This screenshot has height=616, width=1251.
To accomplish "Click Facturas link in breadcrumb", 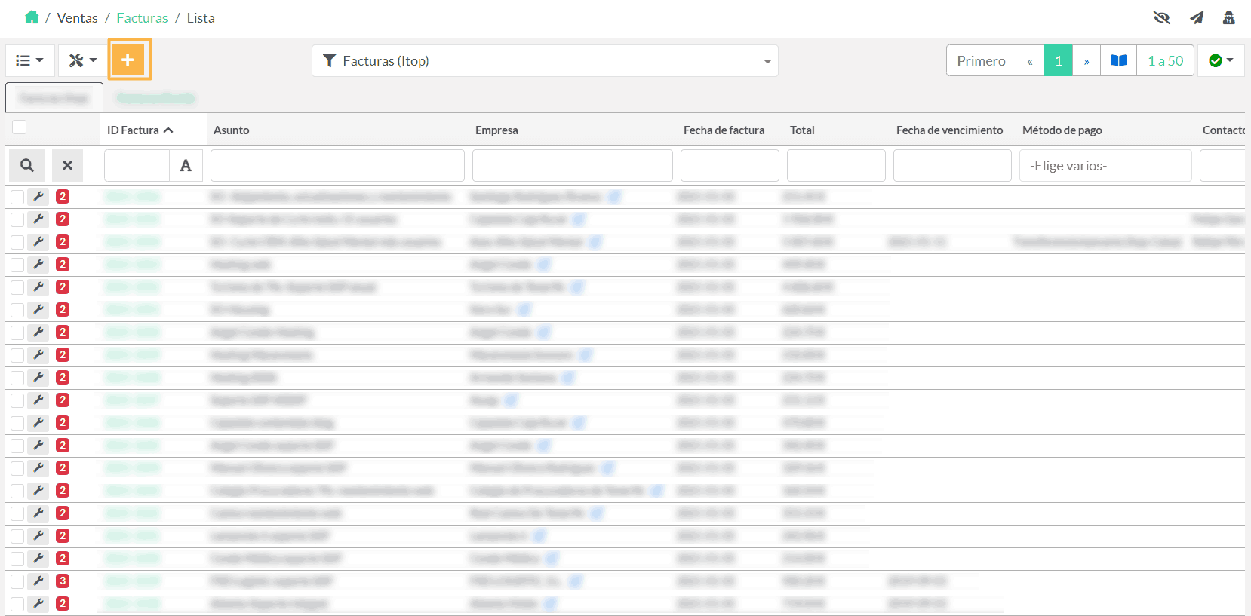I will [142, 18].
